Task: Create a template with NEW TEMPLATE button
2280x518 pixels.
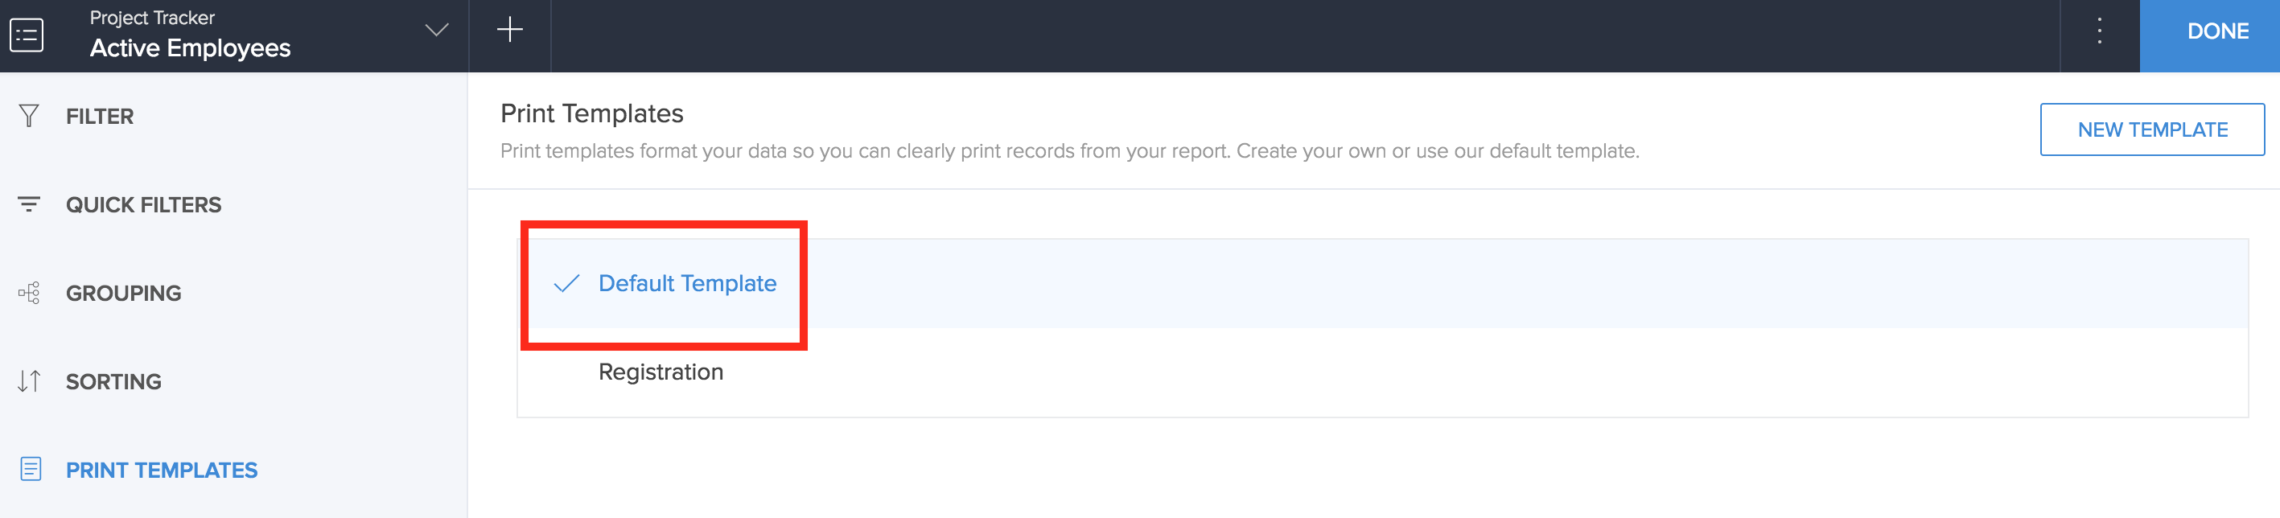Action: tap(2151, 129)
